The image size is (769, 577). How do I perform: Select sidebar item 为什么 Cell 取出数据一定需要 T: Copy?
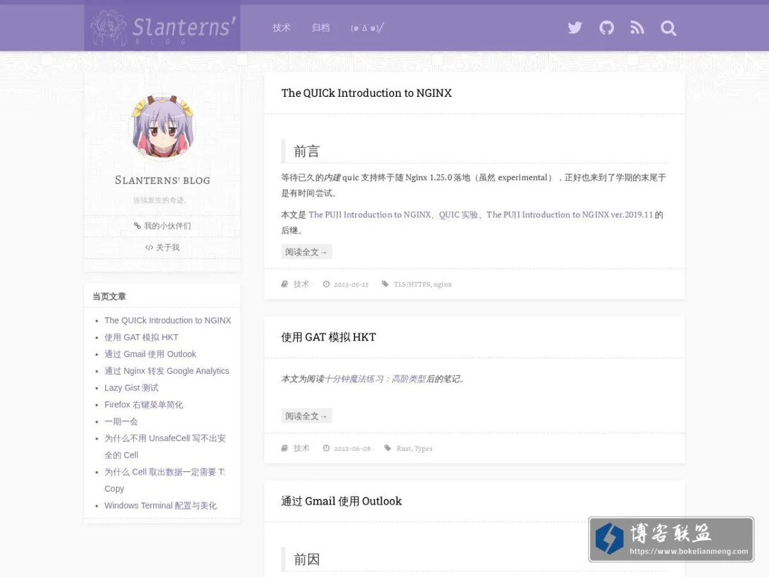click(x=165, y=480)
